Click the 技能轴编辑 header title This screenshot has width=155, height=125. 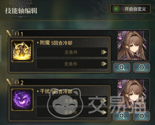(x=21, y=11)
